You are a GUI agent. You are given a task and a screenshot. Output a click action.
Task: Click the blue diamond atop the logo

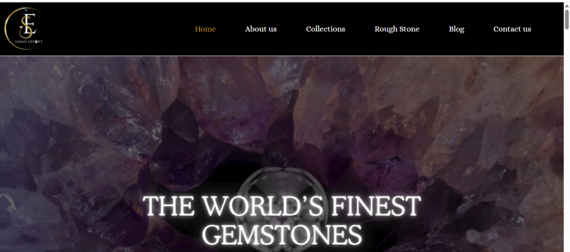25,9
